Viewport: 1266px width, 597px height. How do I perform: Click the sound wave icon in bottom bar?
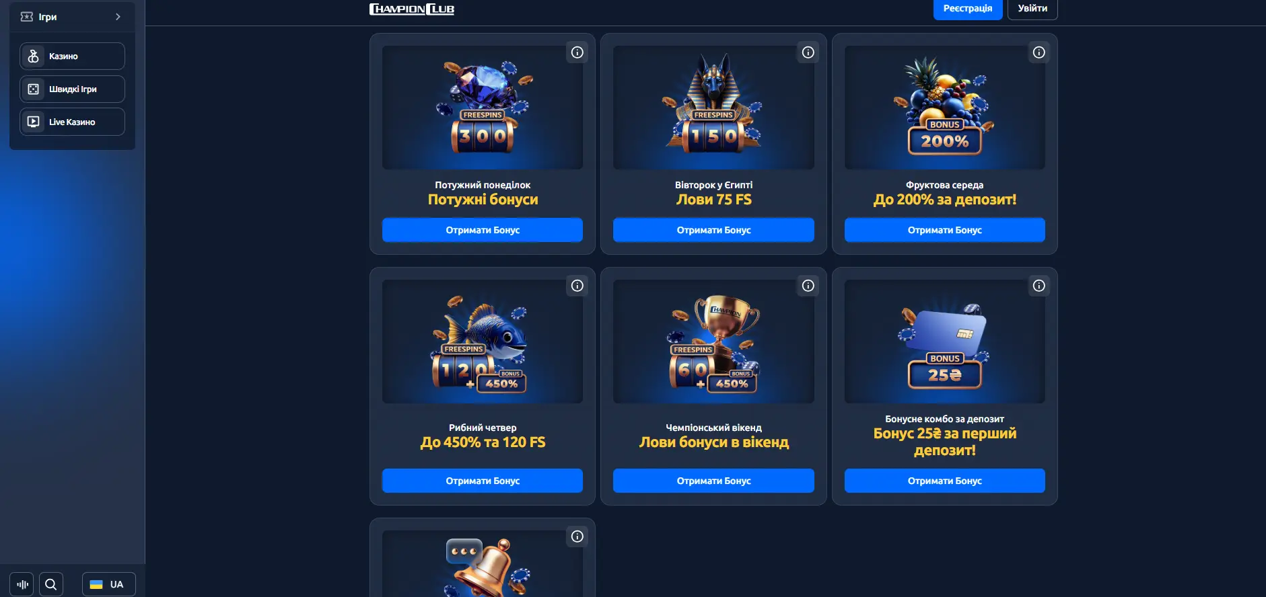point(22,584)
